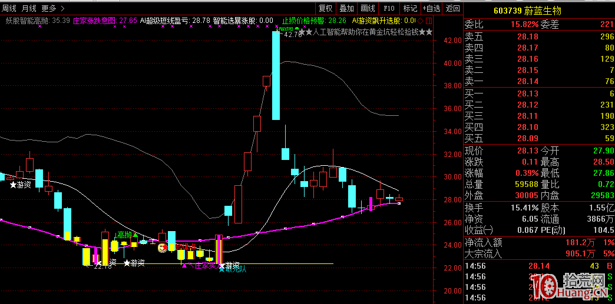Open the 画线 drawing tools
Image resolution: width=615 pixels, height=304 pixels.
click(368, 8)
